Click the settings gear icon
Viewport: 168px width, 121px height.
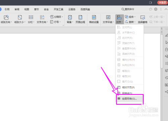[x=156, y=9]
